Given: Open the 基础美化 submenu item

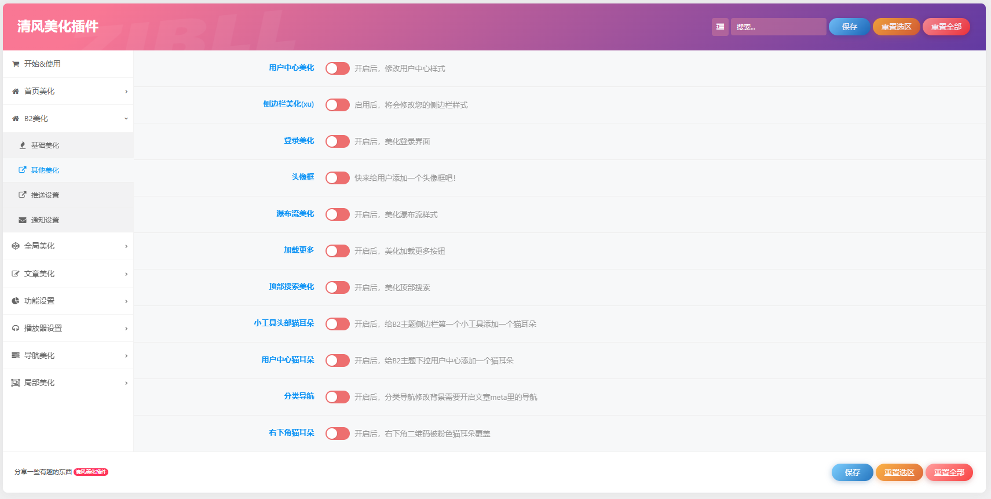Looking at the screenshot, I should [x=45, y=145].
